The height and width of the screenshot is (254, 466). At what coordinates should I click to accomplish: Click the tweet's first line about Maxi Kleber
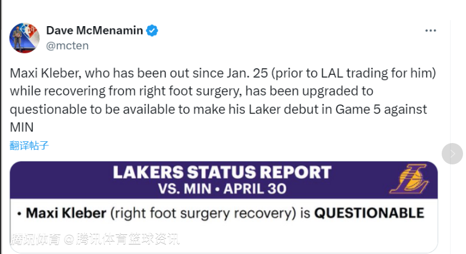click(x=222, y=74)
